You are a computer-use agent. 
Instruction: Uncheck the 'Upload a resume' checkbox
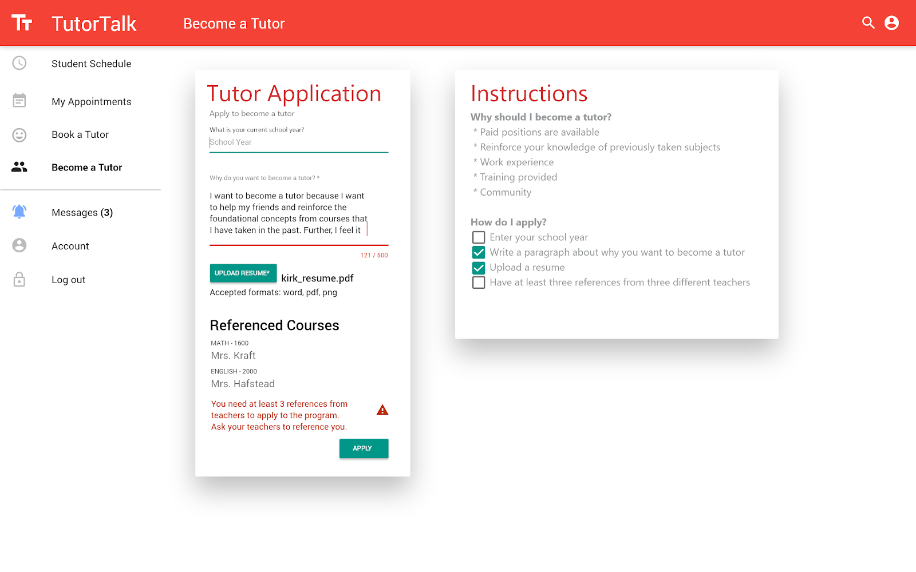[x=479, y=268]
